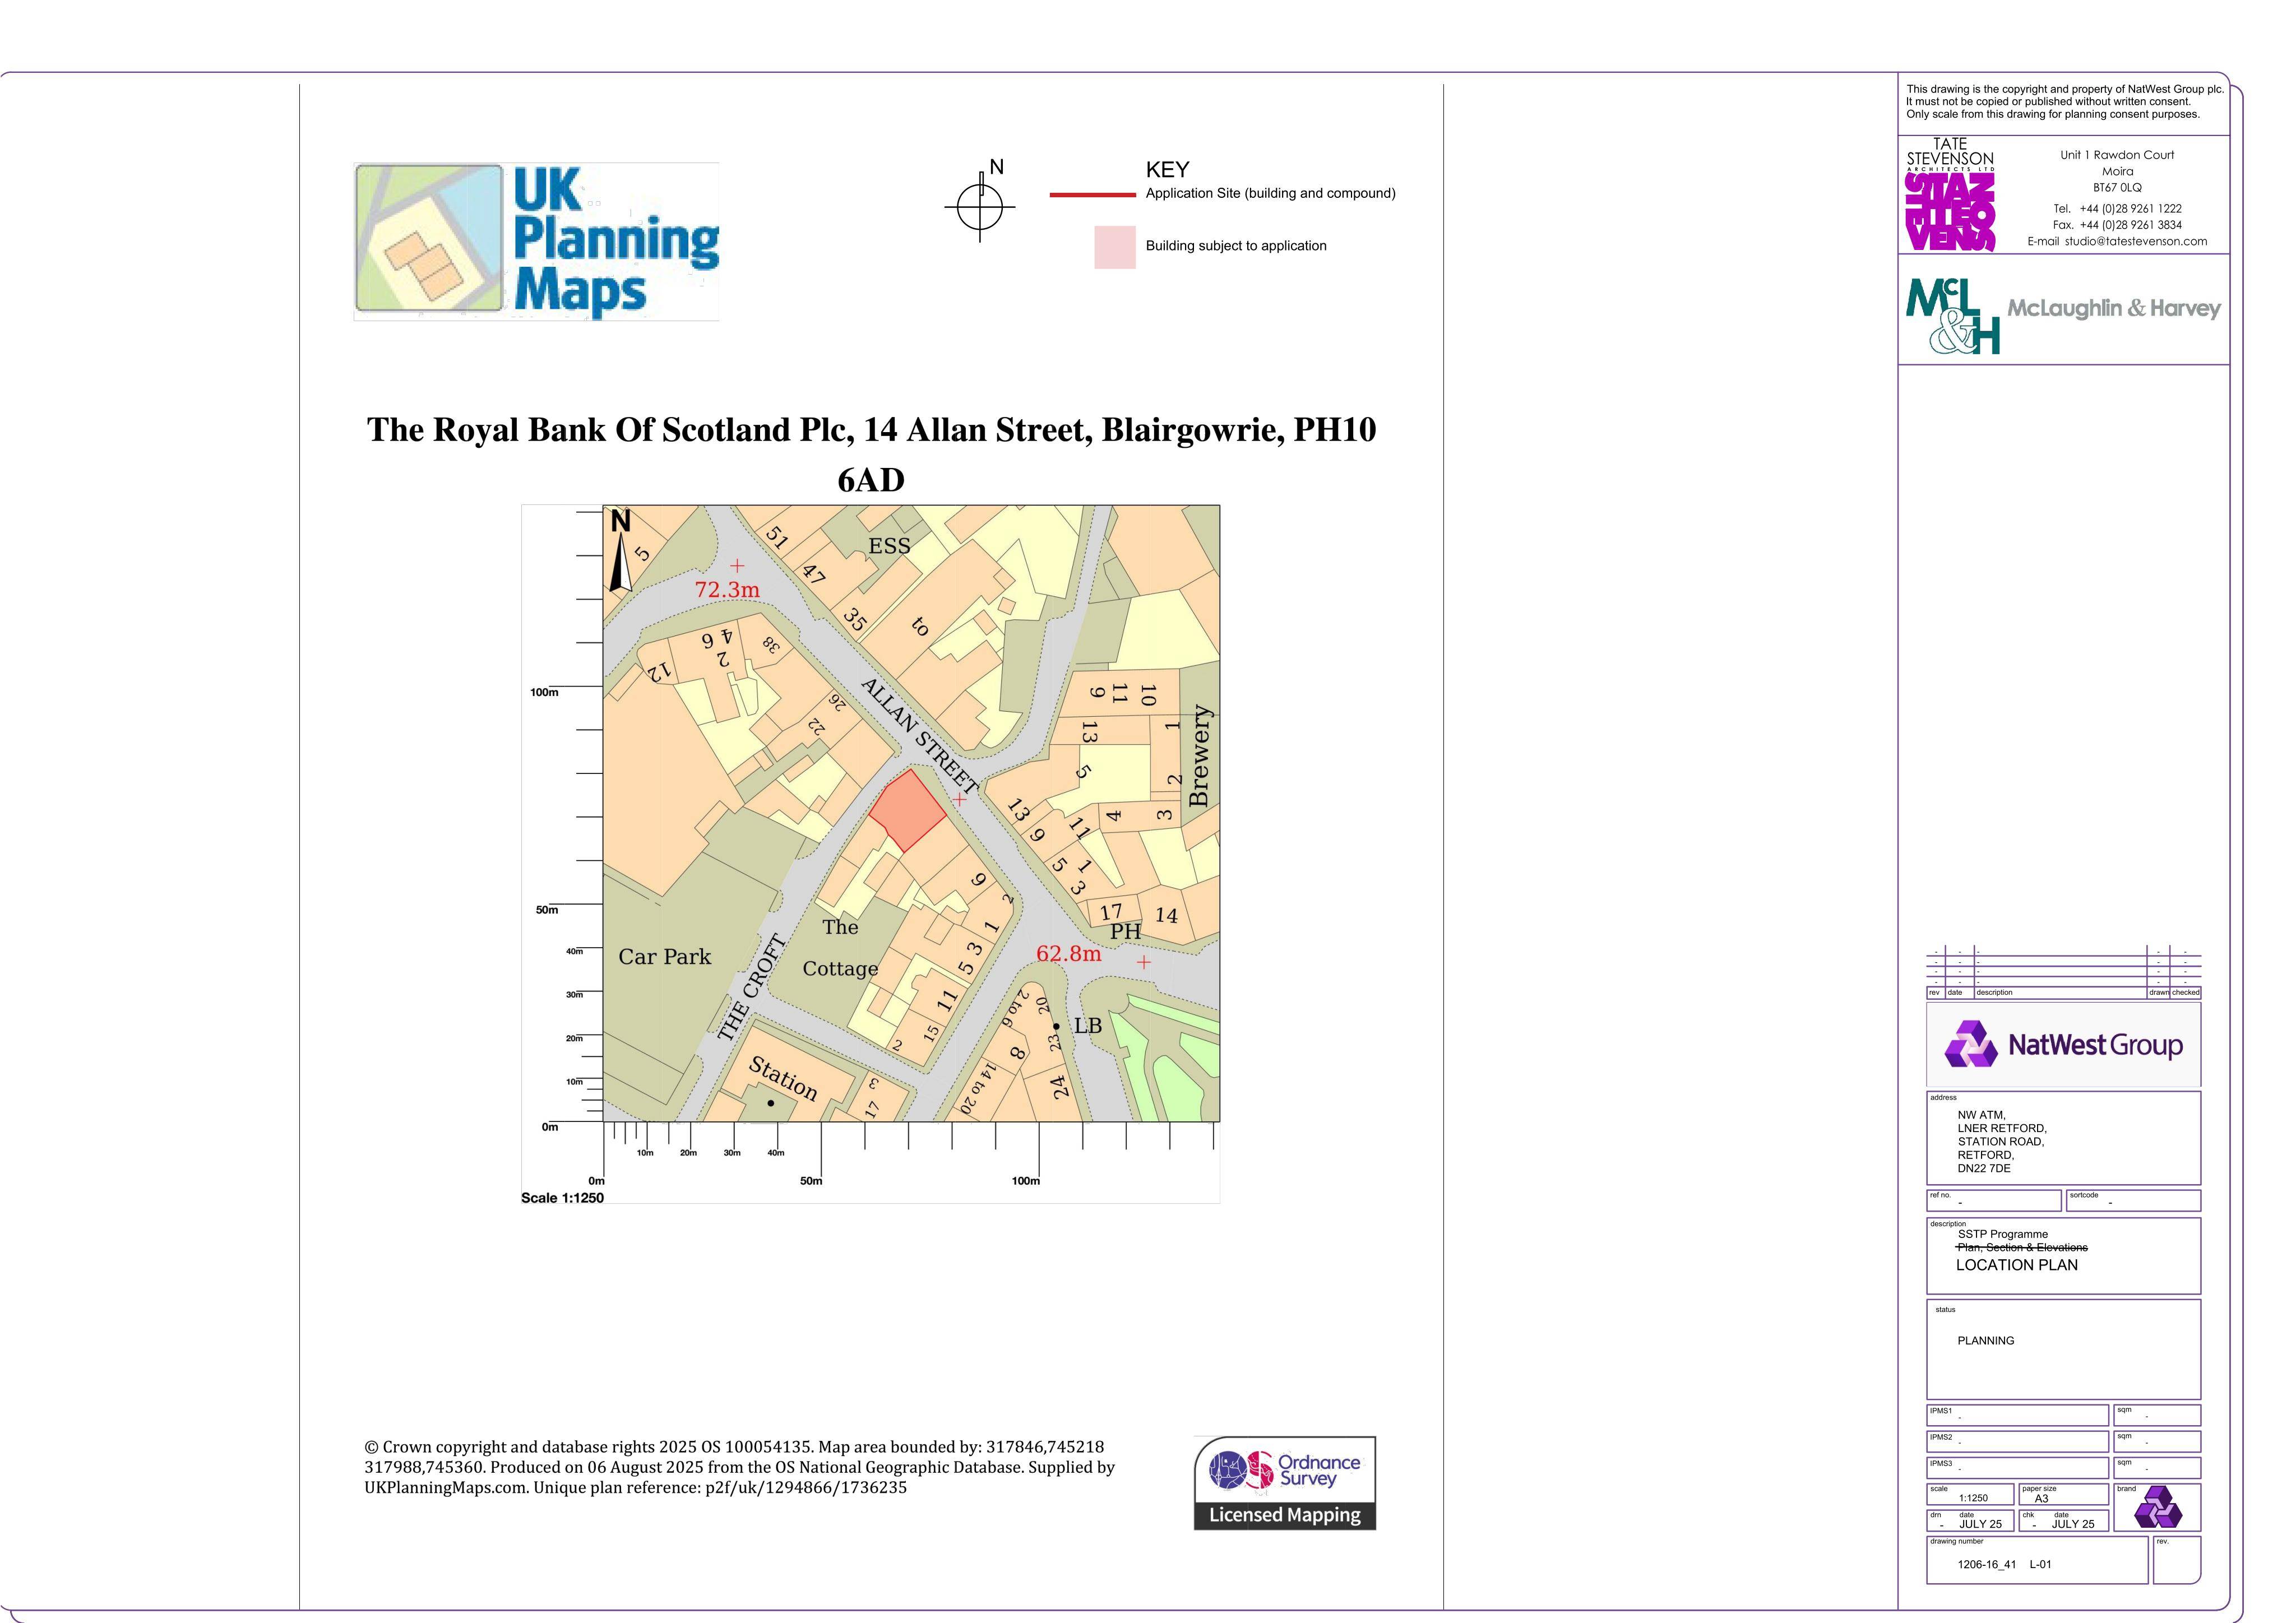The height and width of the screenshot is (1623, 2296).
Task: Click the UK Planning Maps logo
Action: click(537, 241)
